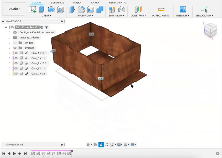Viewport: 222px width, 158px height.
Task: Expand the COMENTARIOS panel plus button
Action: 62,145
